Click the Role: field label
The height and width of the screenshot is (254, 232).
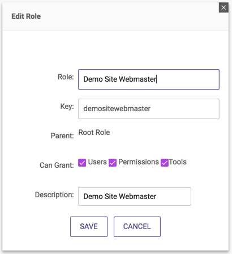[66, 77]
